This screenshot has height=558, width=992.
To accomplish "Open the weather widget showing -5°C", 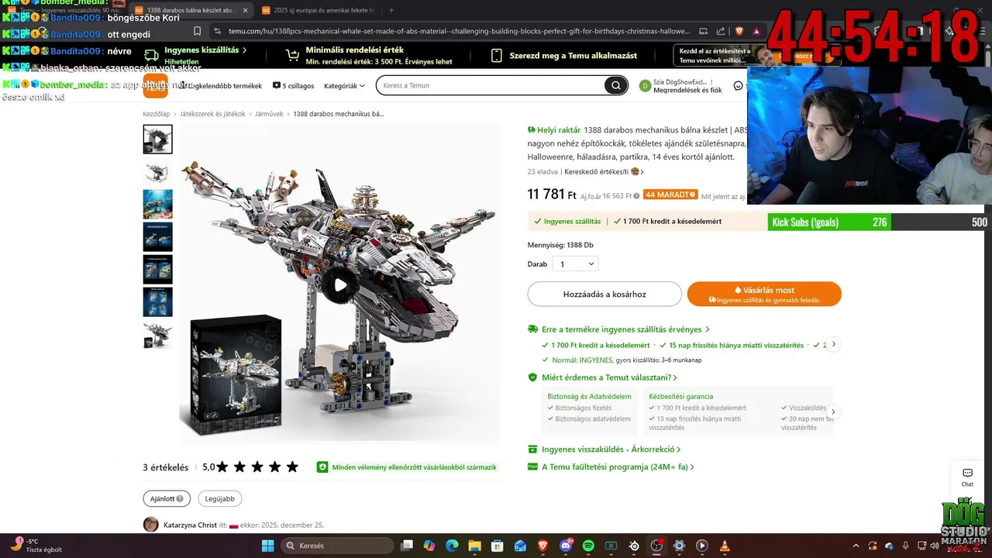I will click(x=35, y=546).
